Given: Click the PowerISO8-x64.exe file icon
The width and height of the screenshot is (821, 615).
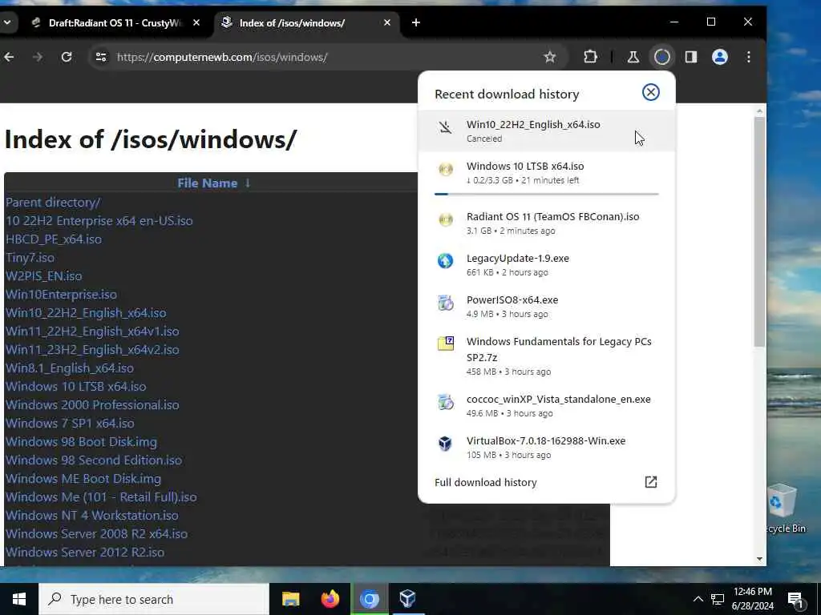Looking at the screenshot, I should tap(446, 302).
